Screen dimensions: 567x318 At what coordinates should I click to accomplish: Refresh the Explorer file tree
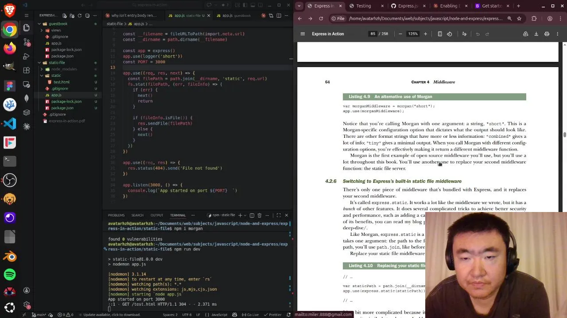point(79,15)
